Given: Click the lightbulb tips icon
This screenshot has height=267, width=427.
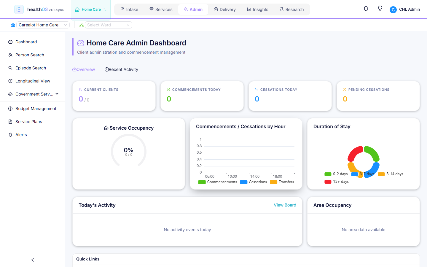Looking at the screenshot, I should click(x=380, y=9).
